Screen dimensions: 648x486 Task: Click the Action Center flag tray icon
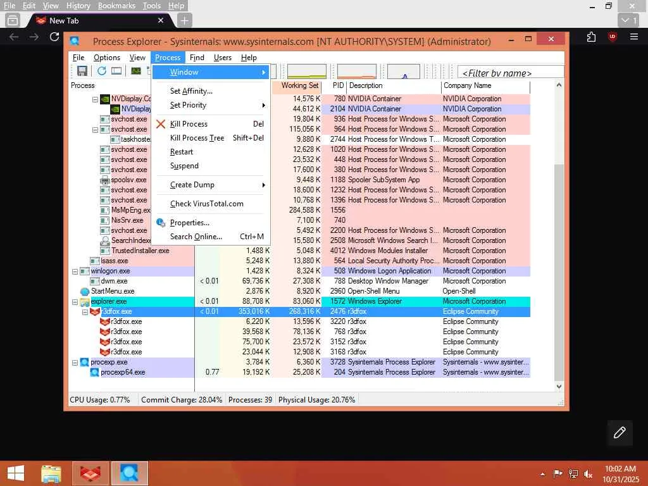(558, 474)
